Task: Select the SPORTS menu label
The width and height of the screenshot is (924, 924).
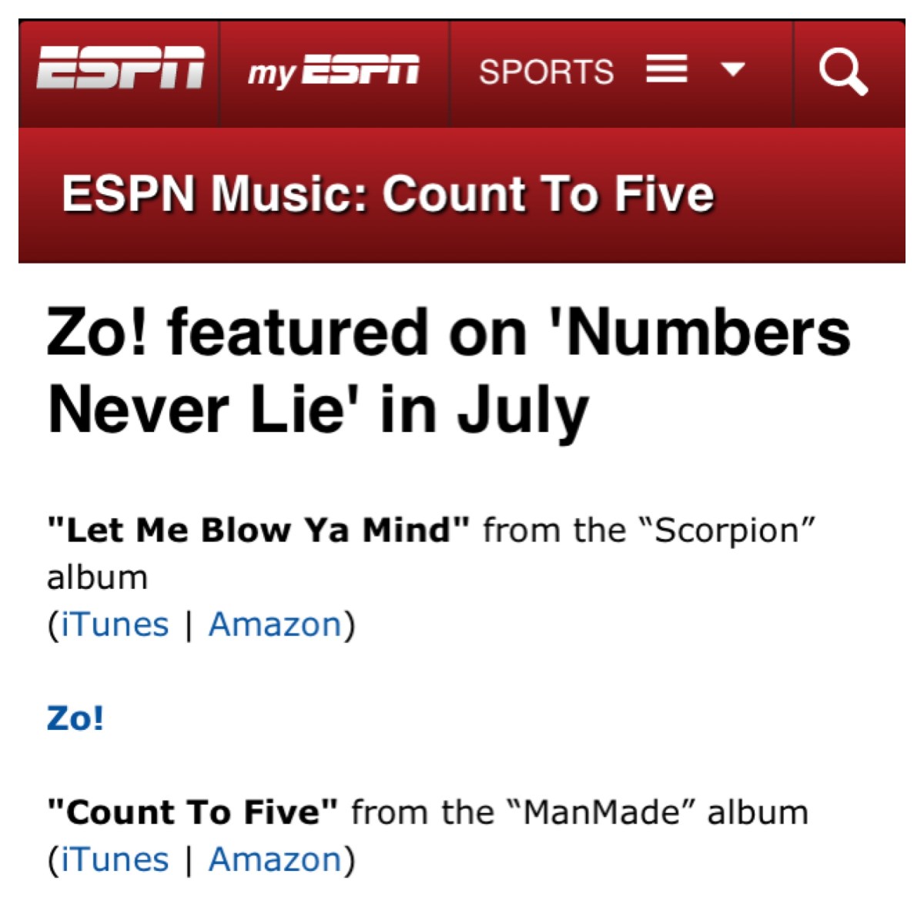Action: (546, 72)
